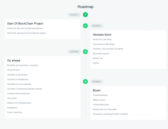Image resolution: width=168 pixels, height=129 pixels.
Task: Click 'Growth Marketing' item
Action: (100, 95)
